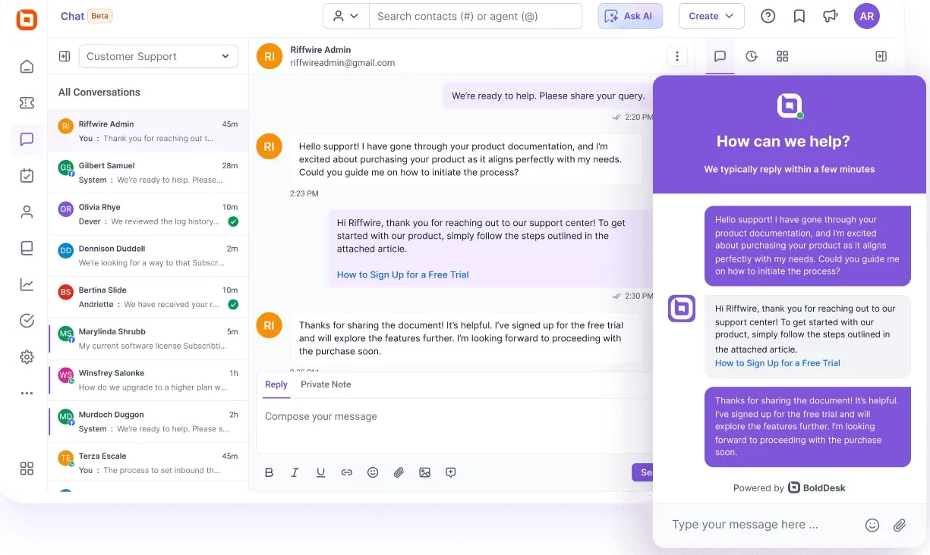
Task: Open Activities checklist icon in sidebar
Action: click(27, 176)
